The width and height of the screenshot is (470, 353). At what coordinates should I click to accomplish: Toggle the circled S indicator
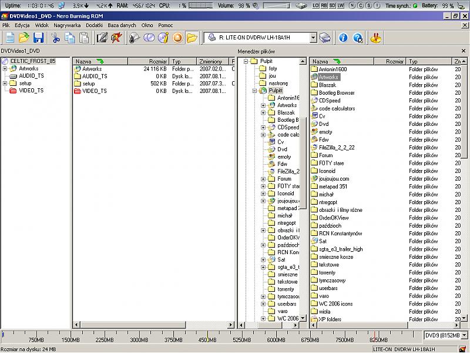coord(369,5)
